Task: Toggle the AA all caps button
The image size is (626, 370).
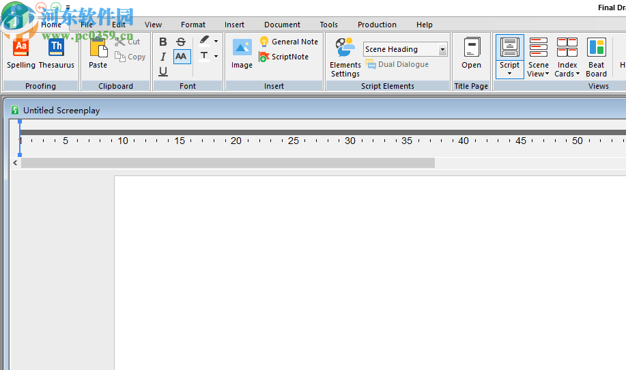Action: (182, 56)
